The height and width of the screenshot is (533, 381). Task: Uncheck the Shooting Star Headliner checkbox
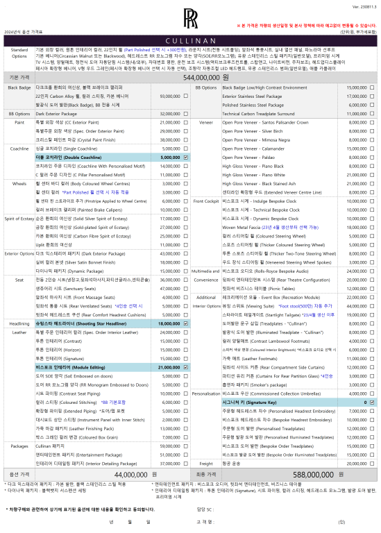(x=185, y=323)
